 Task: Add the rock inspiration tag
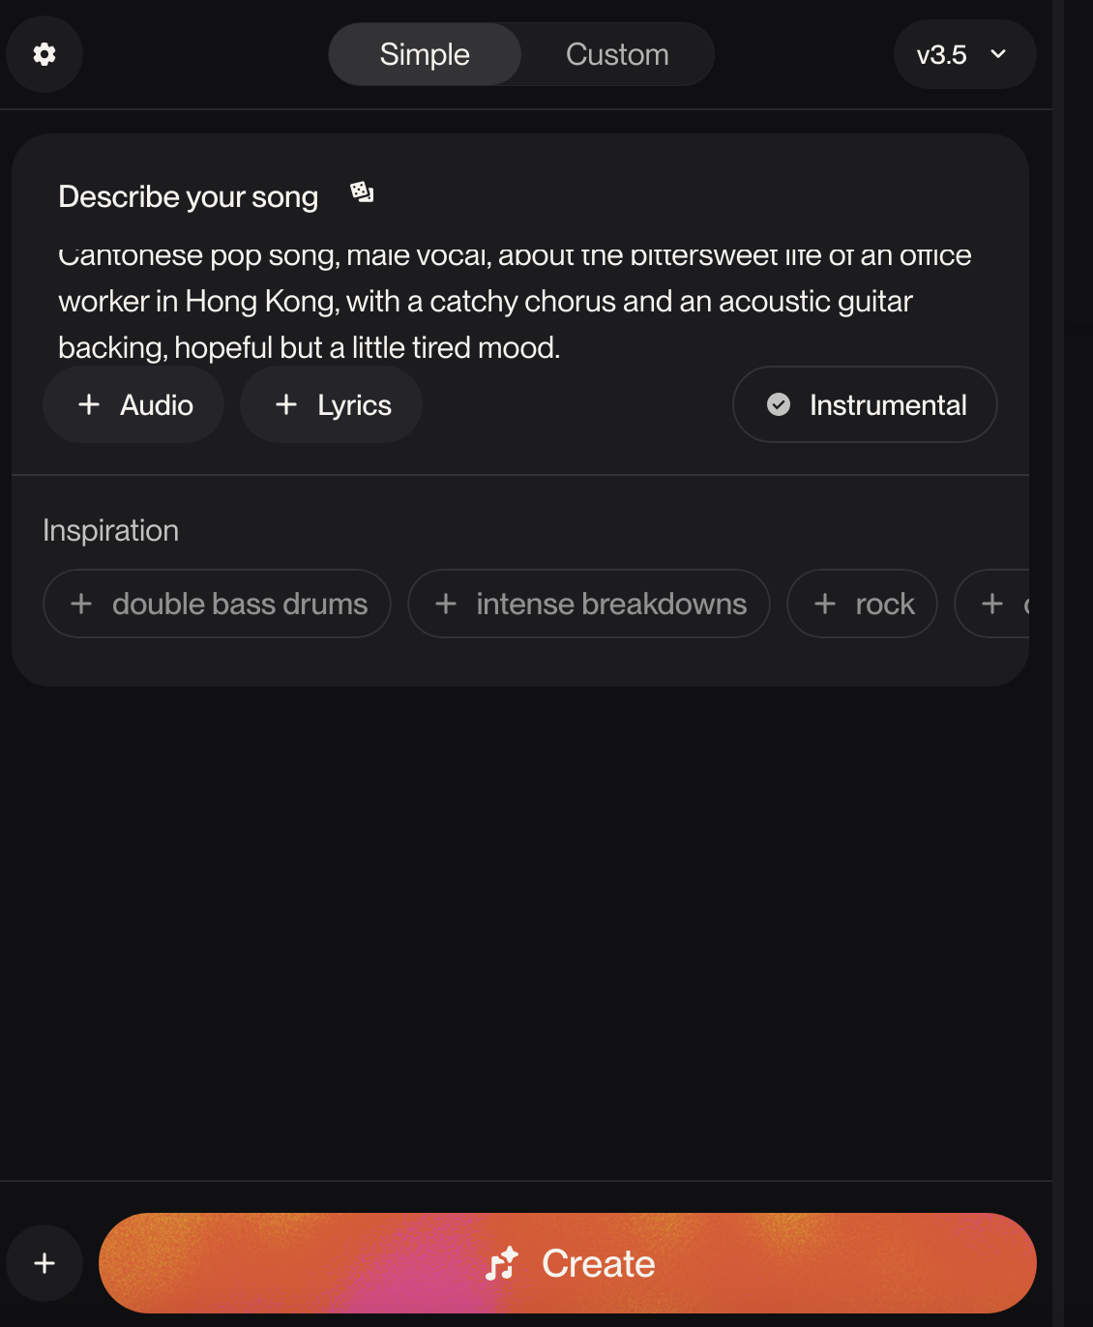click(862, 604)
